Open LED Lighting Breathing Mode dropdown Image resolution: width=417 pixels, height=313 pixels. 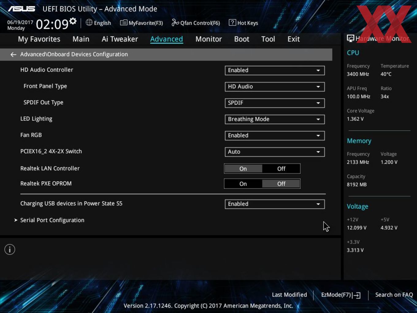[x=275, y=119]
